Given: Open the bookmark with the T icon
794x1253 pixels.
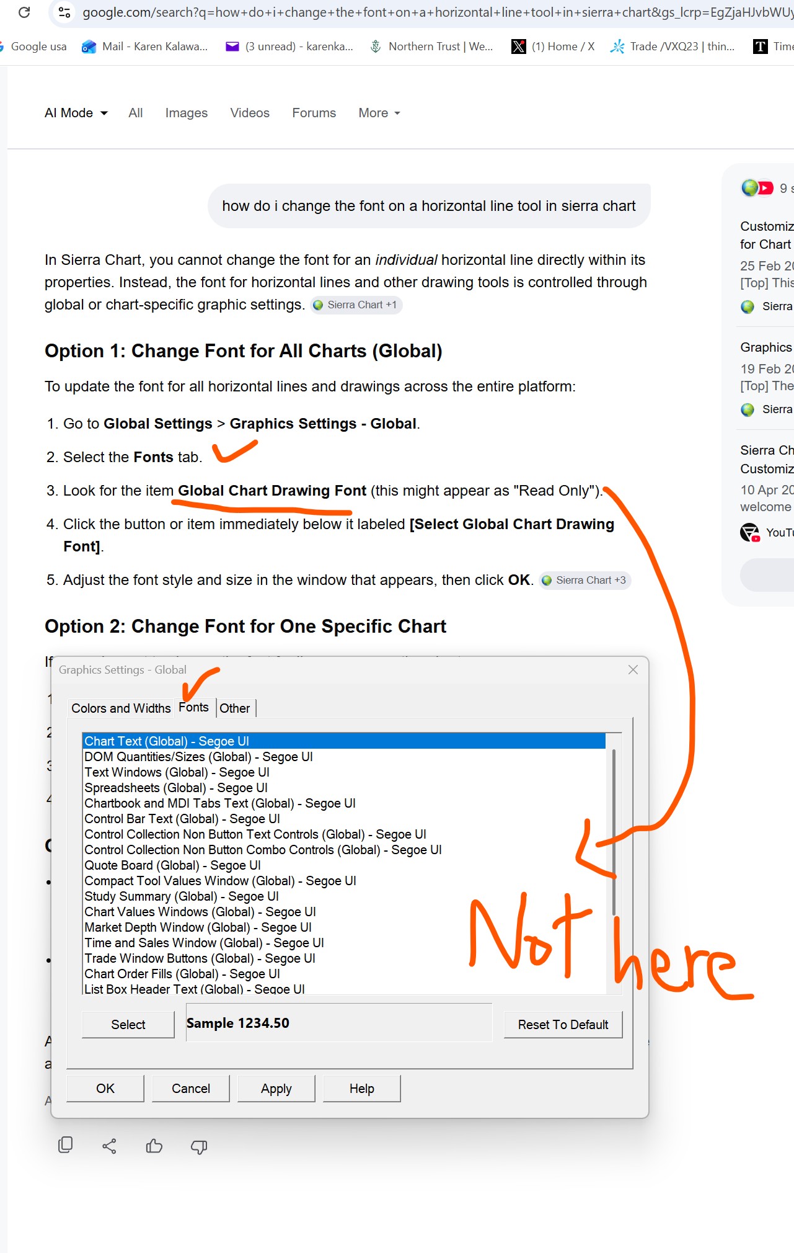Looking at the screenshot, I should point(773,47).
